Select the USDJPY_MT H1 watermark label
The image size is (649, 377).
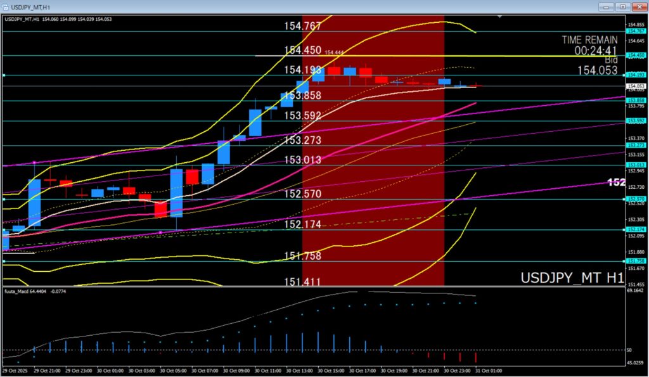(572, 278)
